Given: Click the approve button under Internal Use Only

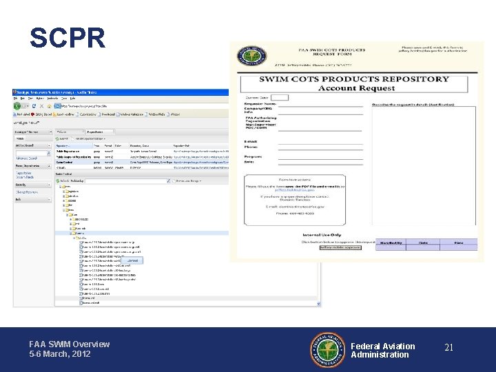Looking at the screenshot, I should pyautogui.click(x=340, y=247).
